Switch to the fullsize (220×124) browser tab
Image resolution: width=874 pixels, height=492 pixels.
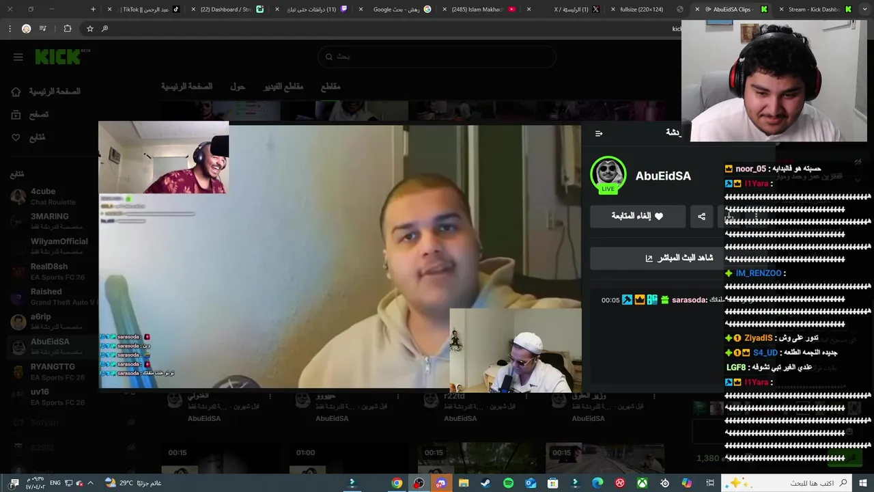[647, 10]
